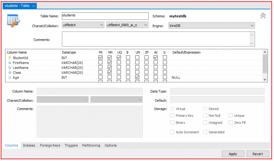Image resolution: width=274 pixels, height=161 pixels.
Task: Open the Foreign Keys tab
Action: tap(50, 146)
